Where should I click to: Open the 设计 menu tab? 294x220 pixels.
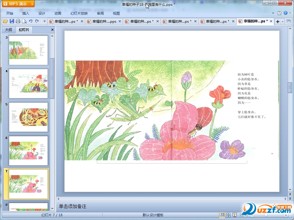pyautogui.click(x=42, y=13)
